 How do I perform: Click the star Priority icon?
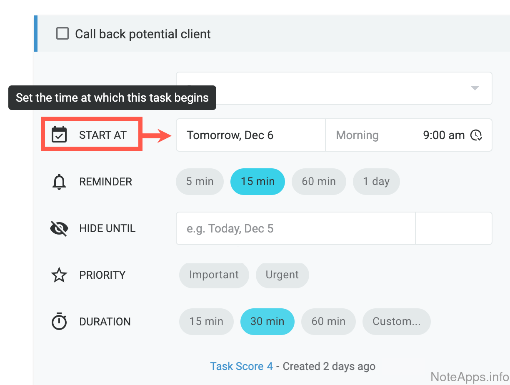click(59, 275)
